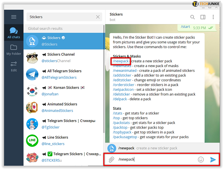Click the /delpack command link

(x=120, y=99)
